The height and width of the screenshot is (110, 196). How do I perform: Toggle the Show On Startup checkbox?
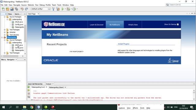click(x=178, y=24)
